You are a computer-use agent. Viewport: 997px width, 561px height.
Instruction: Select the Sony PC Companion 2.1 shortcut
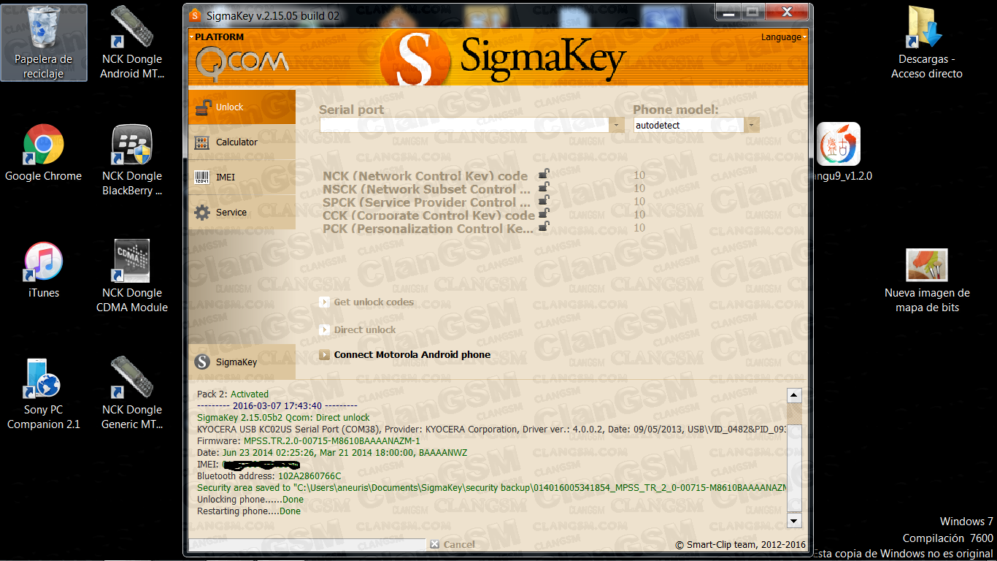click(44, 394)
